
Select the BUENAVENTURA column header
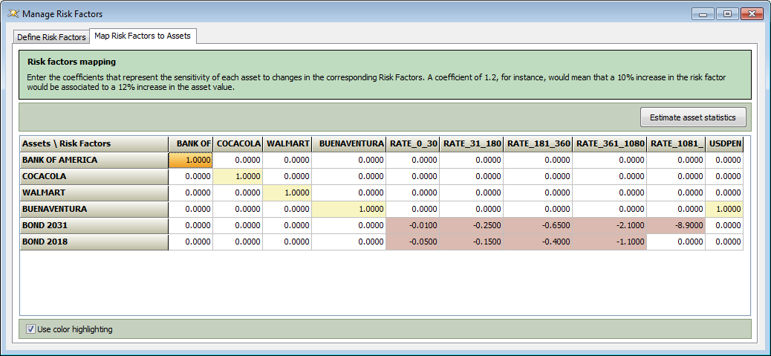click(348, 143)
